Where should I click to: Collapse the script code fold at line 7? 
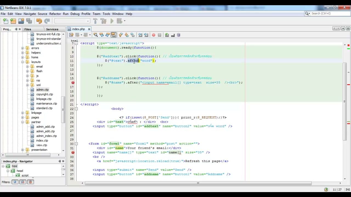coord(77,43)
